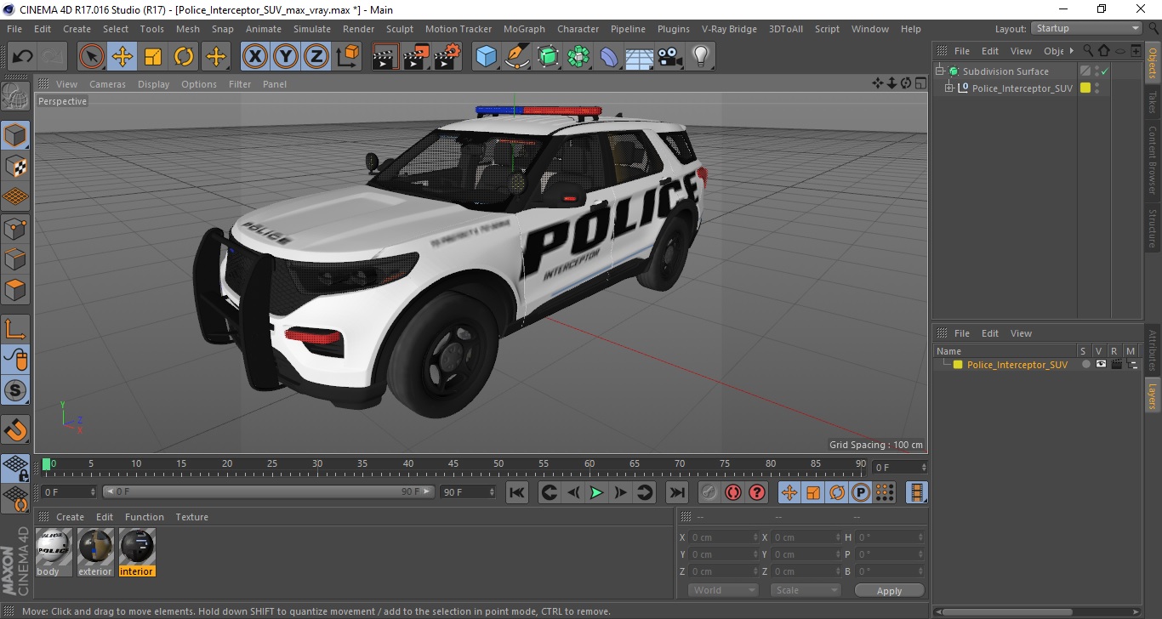Select the Live Selection tool

92,57
